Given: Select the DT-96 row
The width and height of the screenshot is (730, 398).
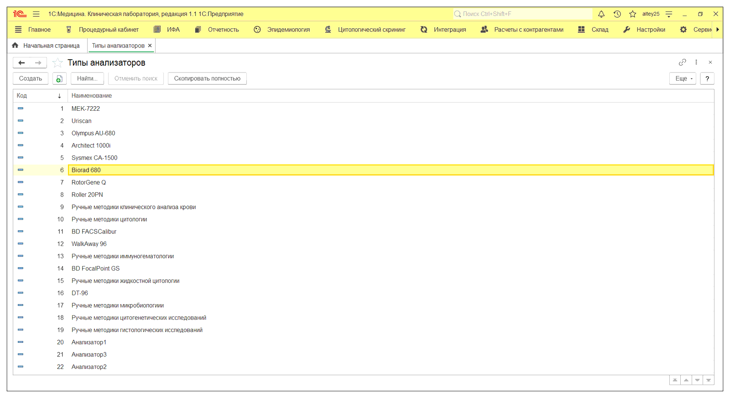Looking at the screenshot, I should [x=364, y=293].
